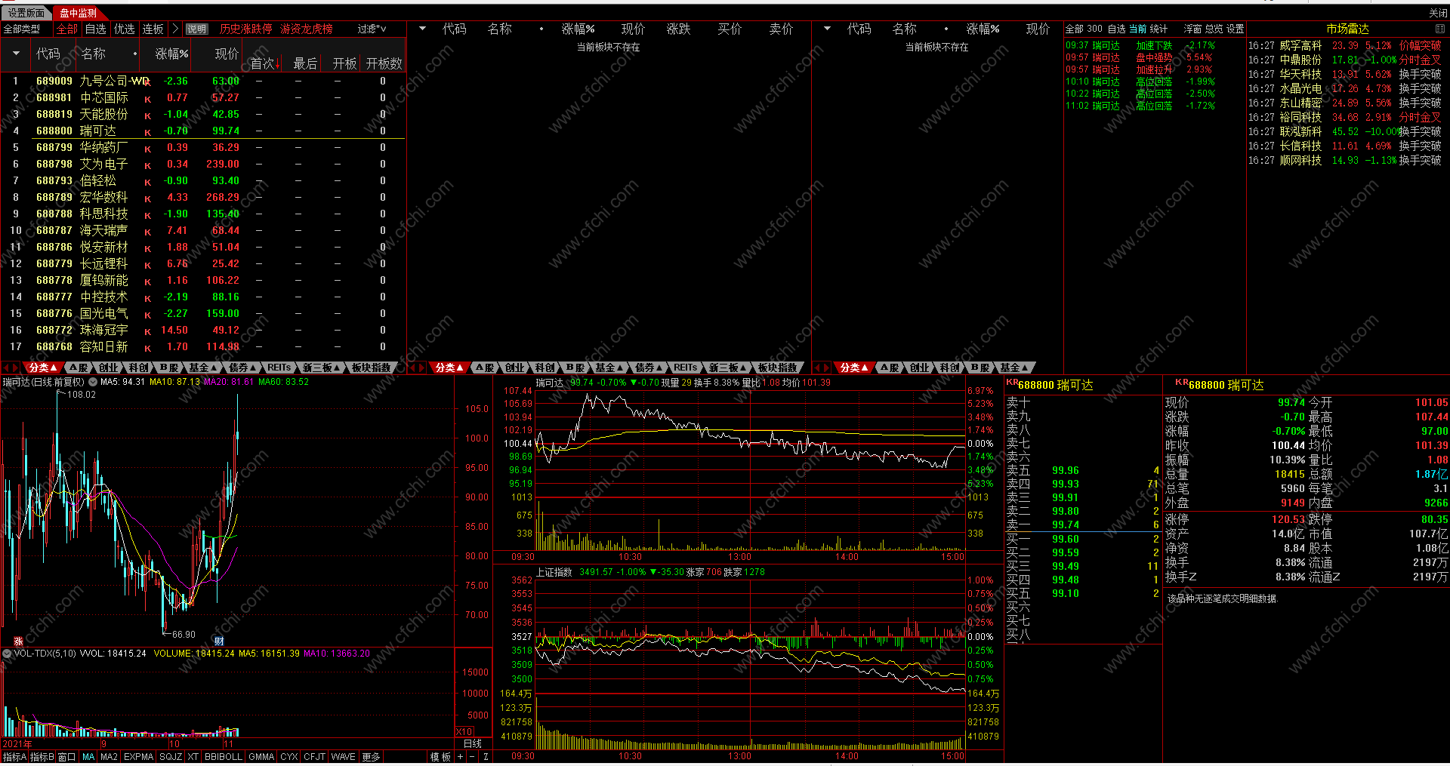This screenshot has height=766, width=1450.
Task: Click the minus zoom-out icon below chart
Action: [x=473, y=756]
